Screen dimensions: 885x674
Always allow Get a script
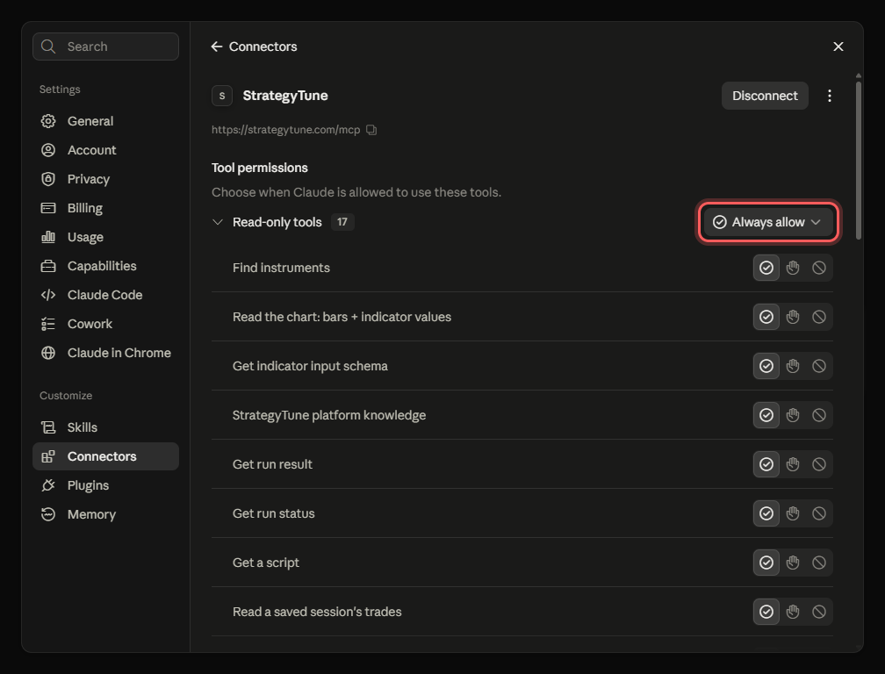tap(766, 563)
